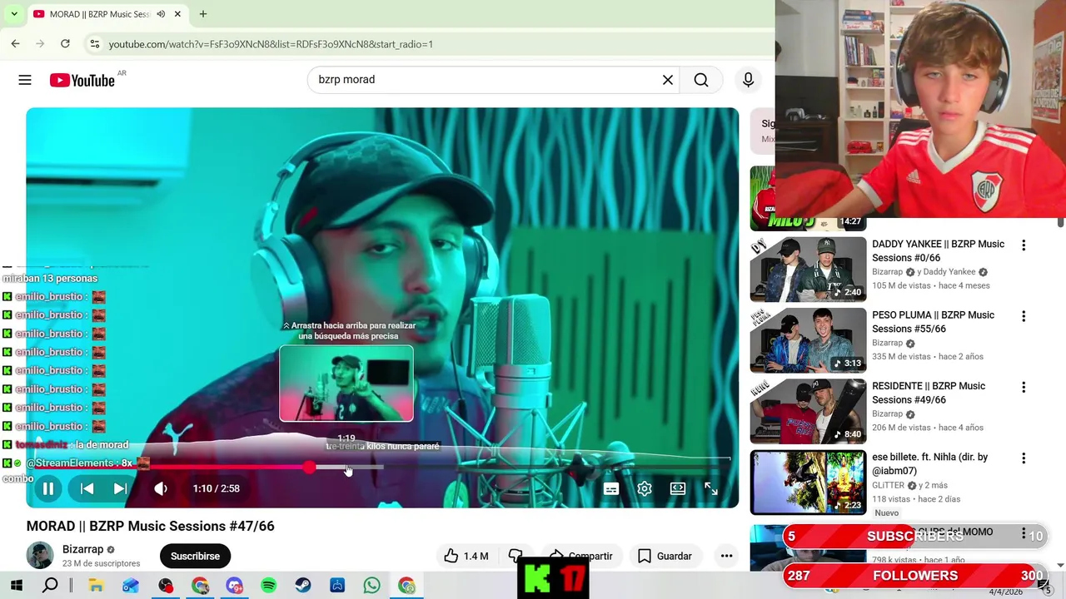This screenshot has width=1066, height=599.
Task: Like the video with 1.4 M likes
Action: click(466, 556)
